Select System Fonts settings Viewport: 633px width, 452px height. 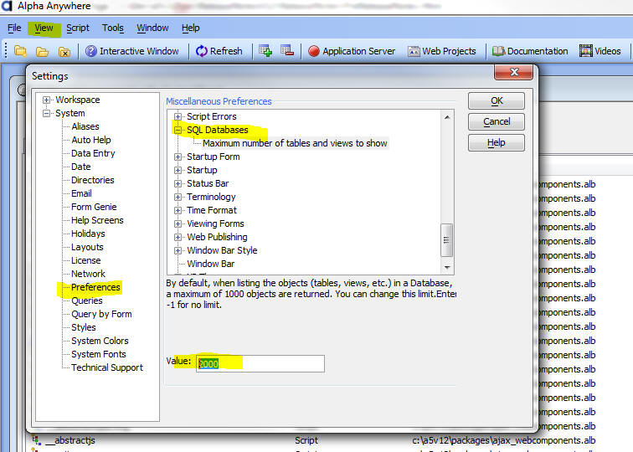[99, 354]
